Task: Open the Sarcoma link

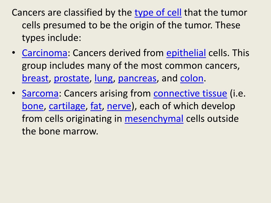Action: point(40,93)
